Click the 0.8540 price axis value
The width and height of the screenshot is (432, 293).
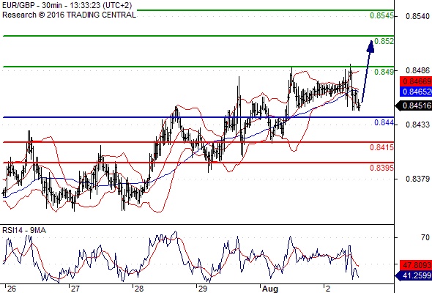pyautogui.click(x=417, y=16)
